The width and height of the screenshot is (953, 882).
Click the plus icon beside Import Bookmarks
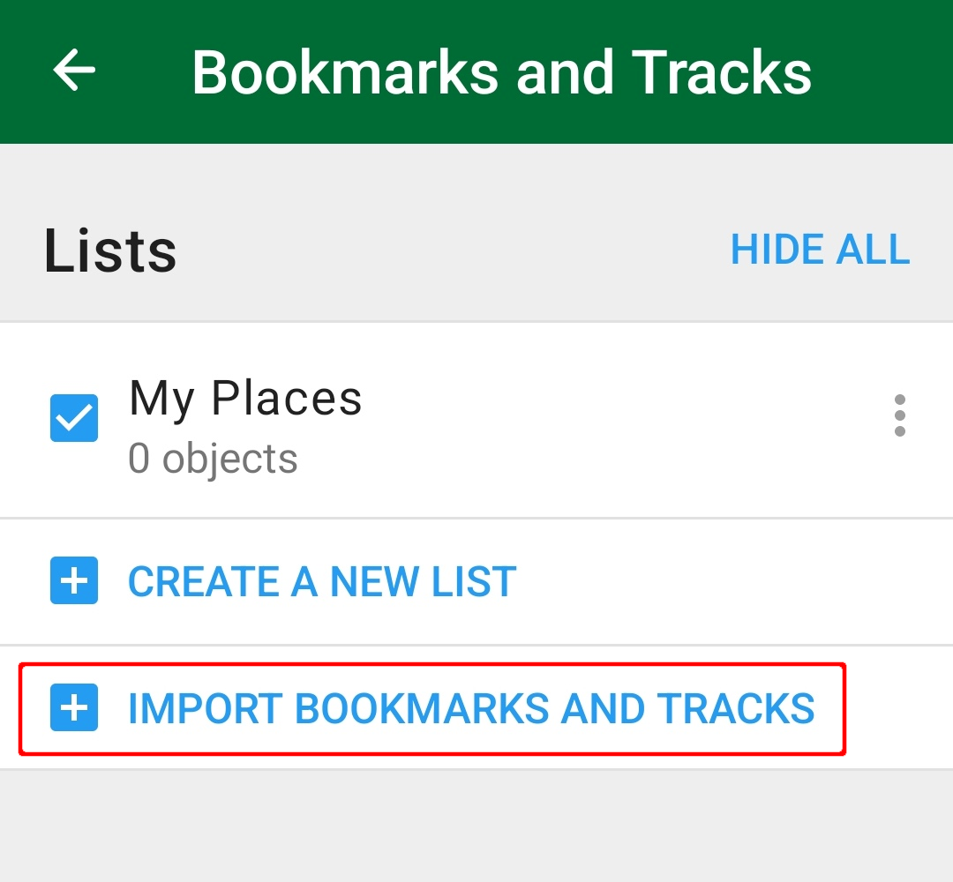click(x=74, y=707)
